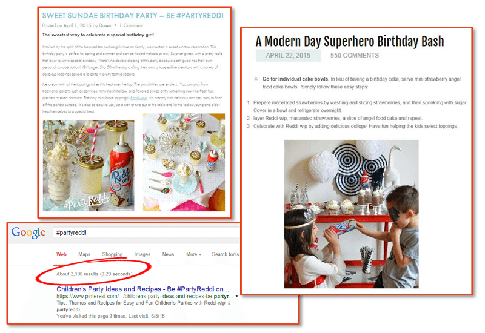Select the Web search tab

coord(61,254)
